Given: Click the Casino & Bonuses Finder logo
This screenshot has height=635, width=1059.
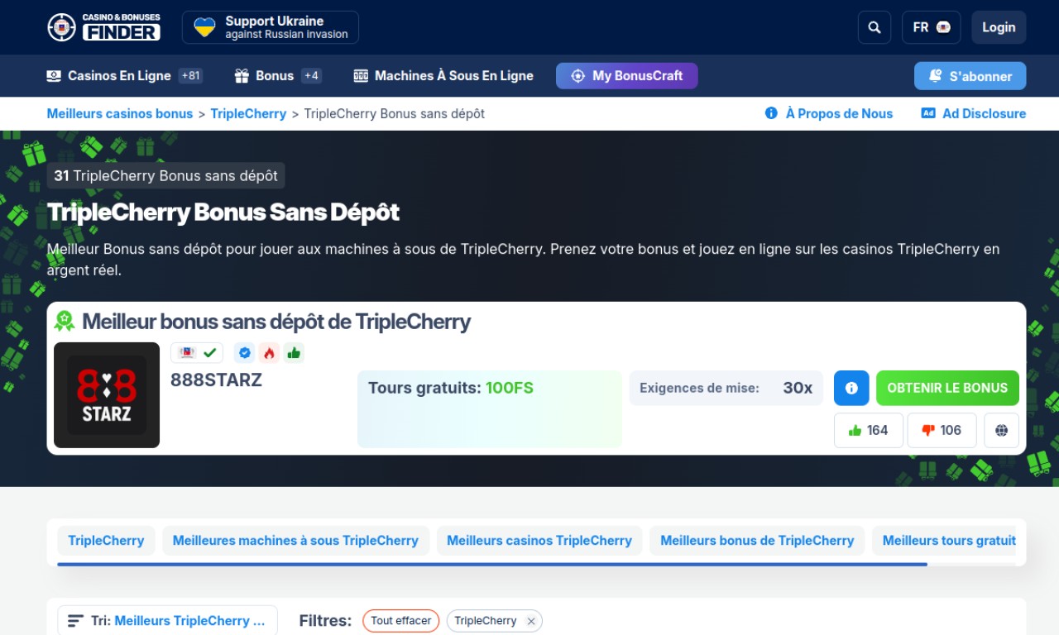Looking at the screenshot, I should [x=103, y=27].
